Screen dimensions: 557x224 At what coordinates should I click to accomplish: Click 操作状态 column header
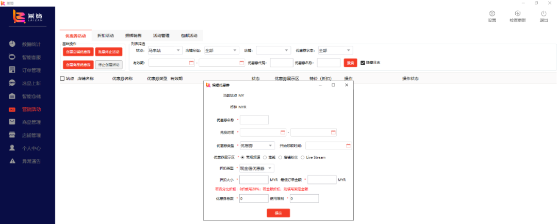411,79
